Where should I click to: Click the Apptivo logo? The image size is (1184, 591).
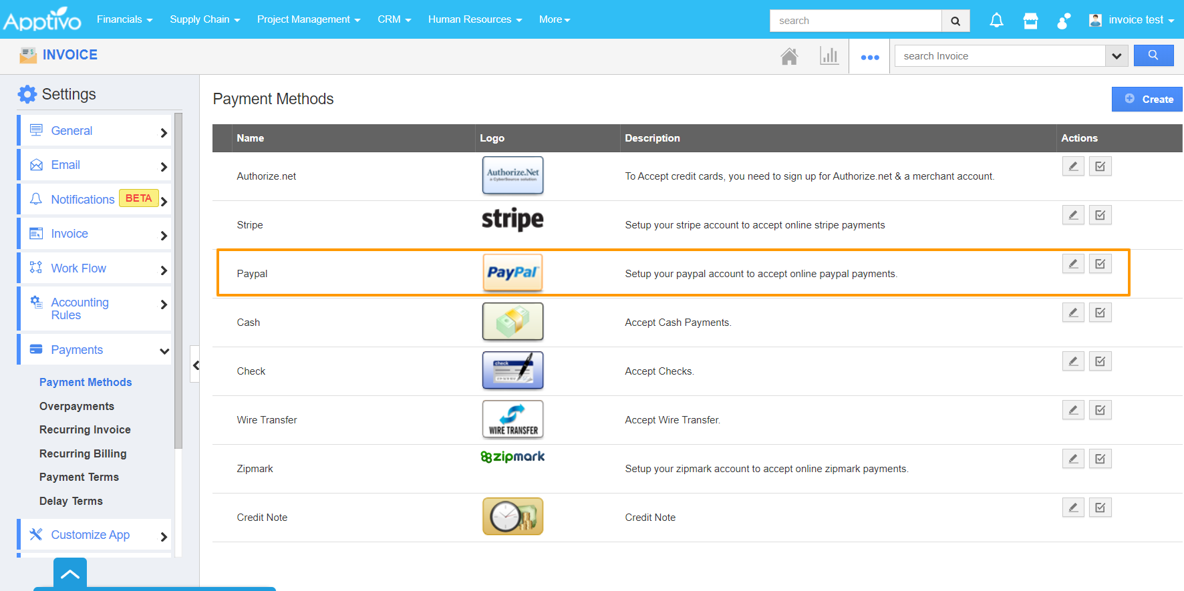[42, 19]
